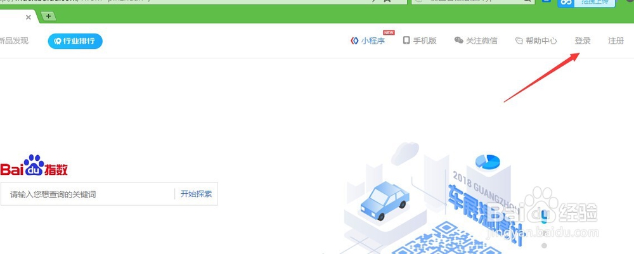Close the current browser tab

click(29, 17)
